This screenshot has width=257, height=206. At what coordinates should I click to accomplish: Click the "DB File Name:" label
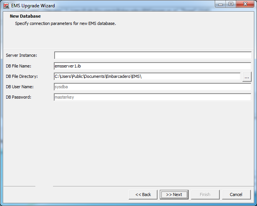[18, 66]
